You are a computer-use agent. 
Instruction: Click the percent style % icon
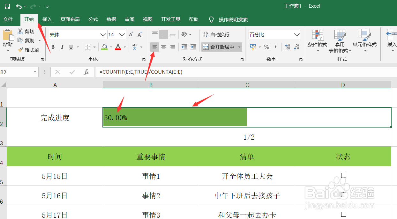click(266, 47)
